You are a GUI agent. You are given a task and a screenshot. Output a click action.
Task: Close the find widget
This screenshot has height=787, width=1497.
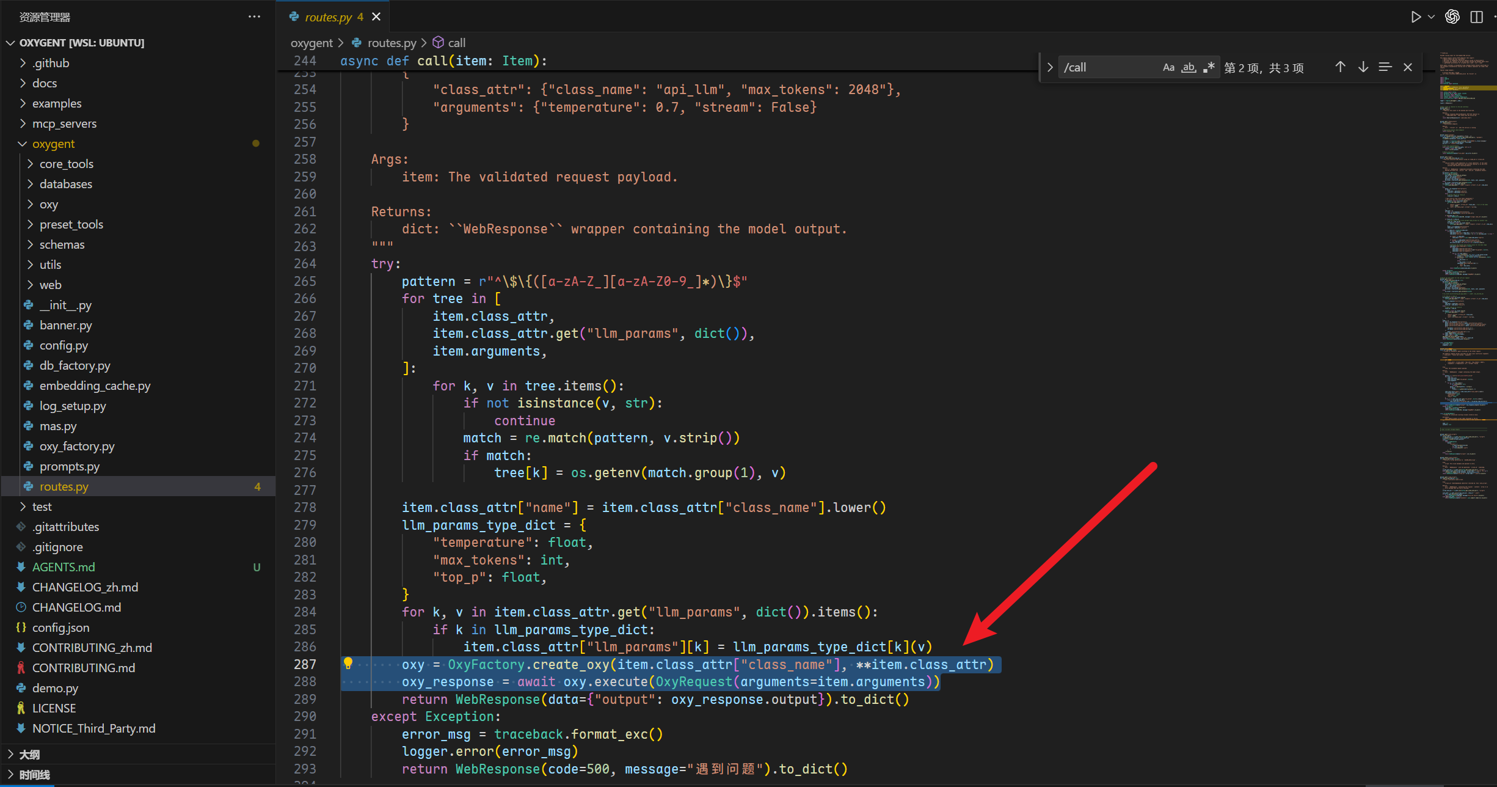click(1408, 67)
